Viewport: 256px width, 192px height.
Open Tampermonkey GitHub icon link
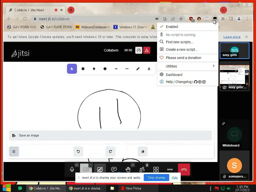coord(195,82)
